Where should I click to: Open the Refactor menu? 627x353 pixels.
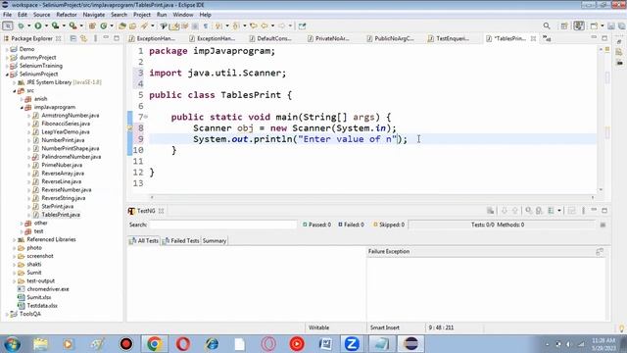[x=67, y=15]
